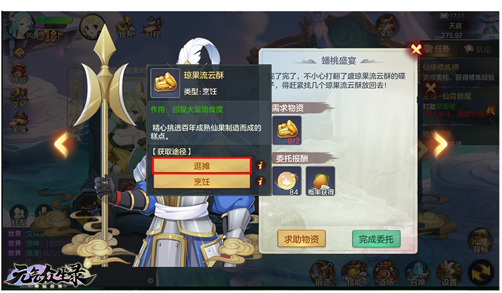Click the 逛摊 acquisition button
The height and width of the screenshot is (293, 502).
(x=201, y=166)
